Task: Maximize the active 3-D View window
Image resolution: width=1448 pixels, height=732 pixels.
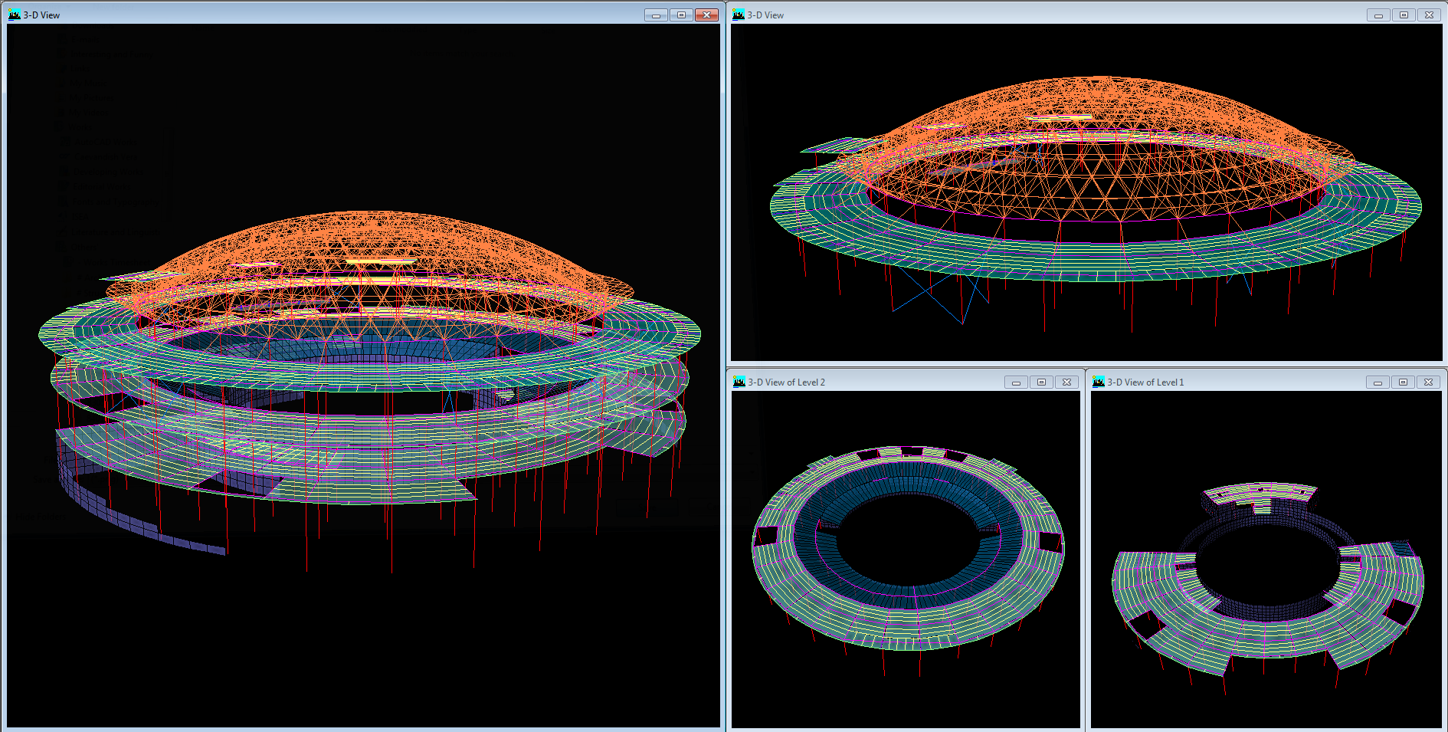Action: tap(681, 15)
